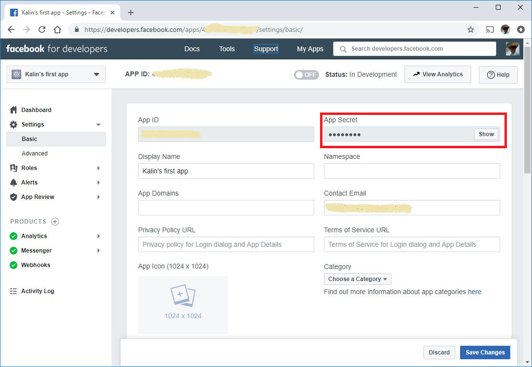This screenshot has height=367, width=532.
Task: Click the browser update arrow icon
Action: (x=521, y=29)
